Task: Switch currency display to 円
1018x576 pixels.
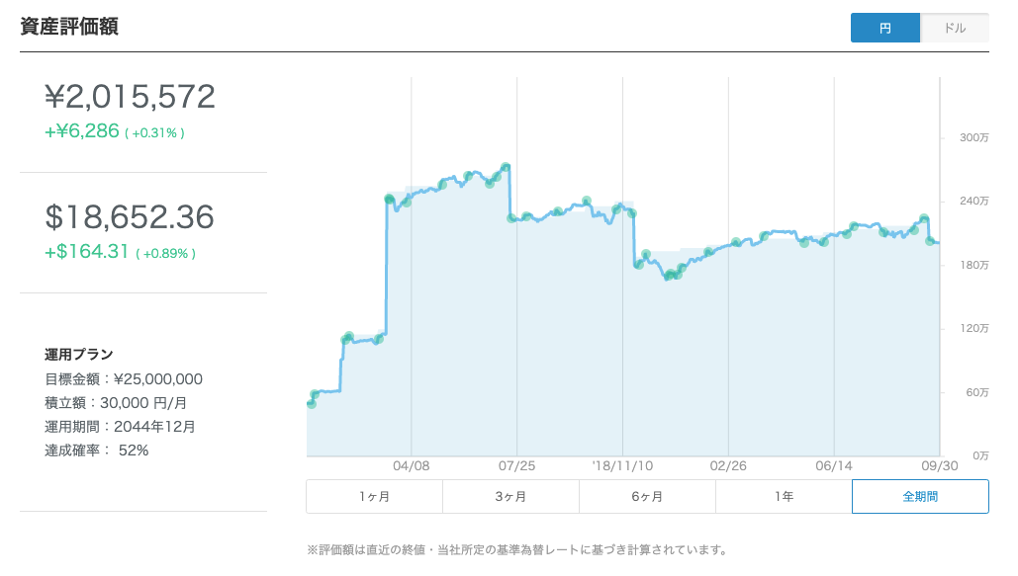Action: click(x=884, y=28)
